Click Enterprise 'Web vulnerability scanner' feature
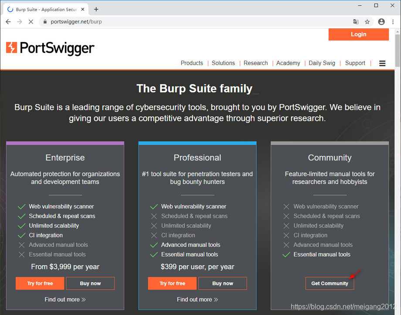The height and width of the screenshot is (315, 401). tap(61, 206)
